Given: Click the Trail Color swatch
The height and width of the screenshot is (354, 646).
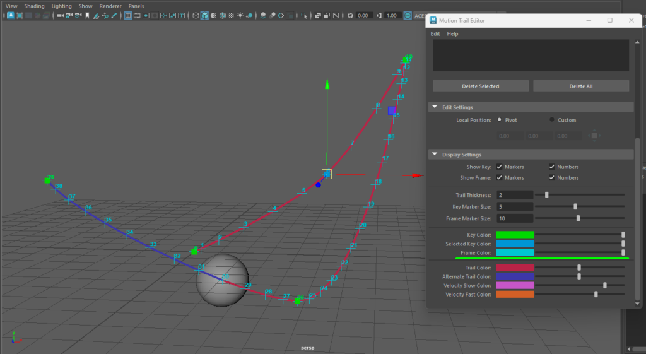Looking at the screenshot, I should point(515,268).
